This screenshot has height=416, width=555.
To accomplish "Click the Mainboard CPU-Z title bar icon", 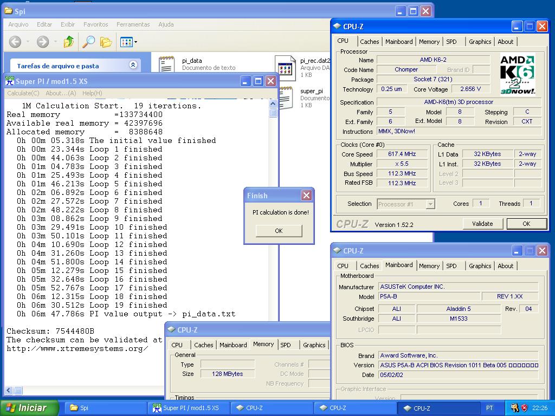I will coord(338,250).
